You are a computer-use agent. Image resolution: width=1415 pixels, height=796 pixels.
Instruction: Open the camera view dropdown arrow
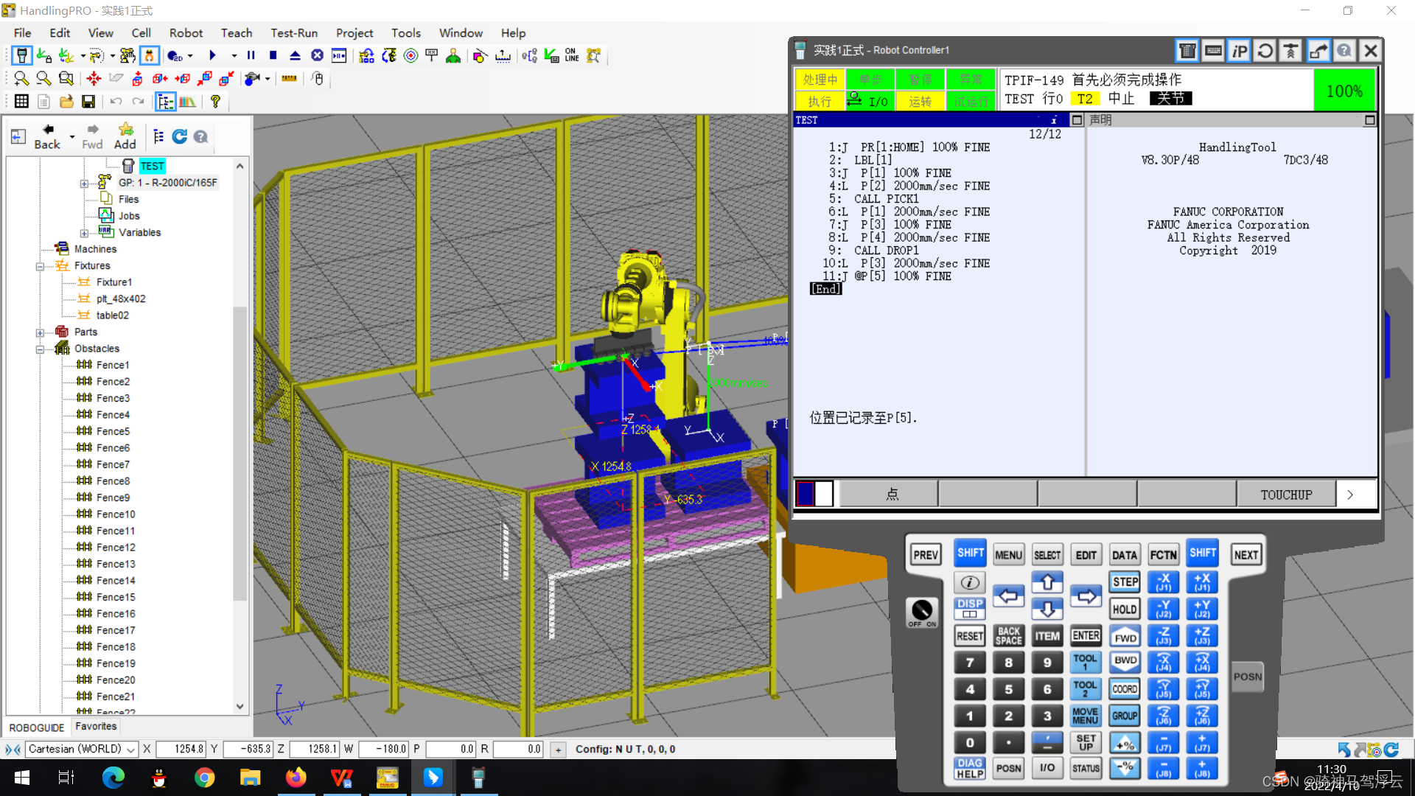point(268,78)
